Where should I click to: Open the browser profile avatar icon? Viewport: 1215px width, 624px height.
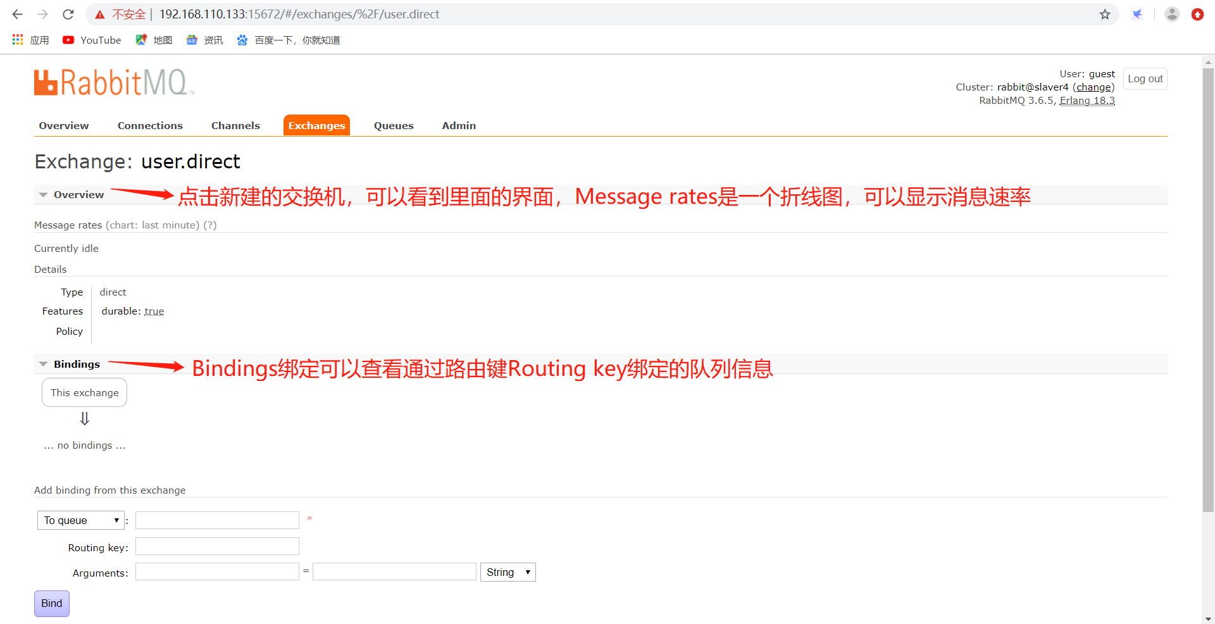point(1171,14)
